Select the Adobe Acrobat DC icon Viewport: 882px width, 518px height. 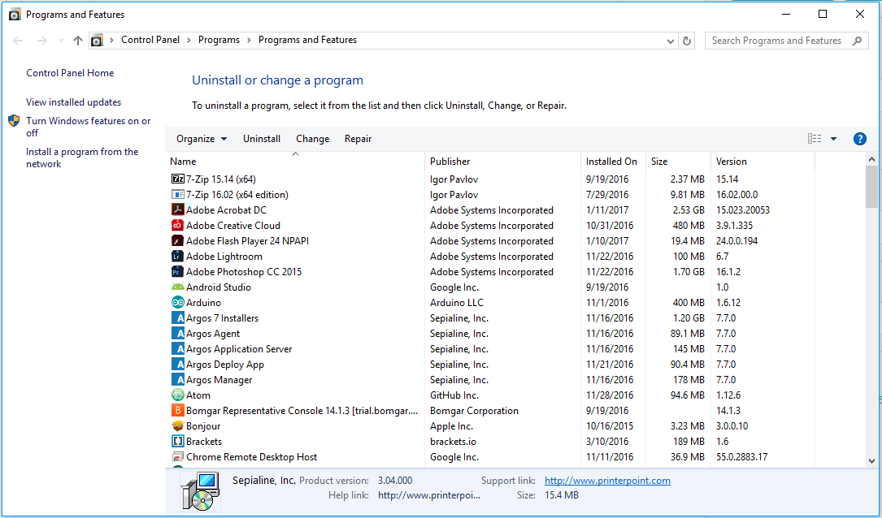point(177,210)
